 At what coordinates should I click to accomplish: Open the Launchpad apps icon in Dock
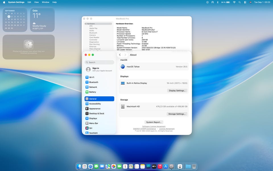(x=85, y=166)
